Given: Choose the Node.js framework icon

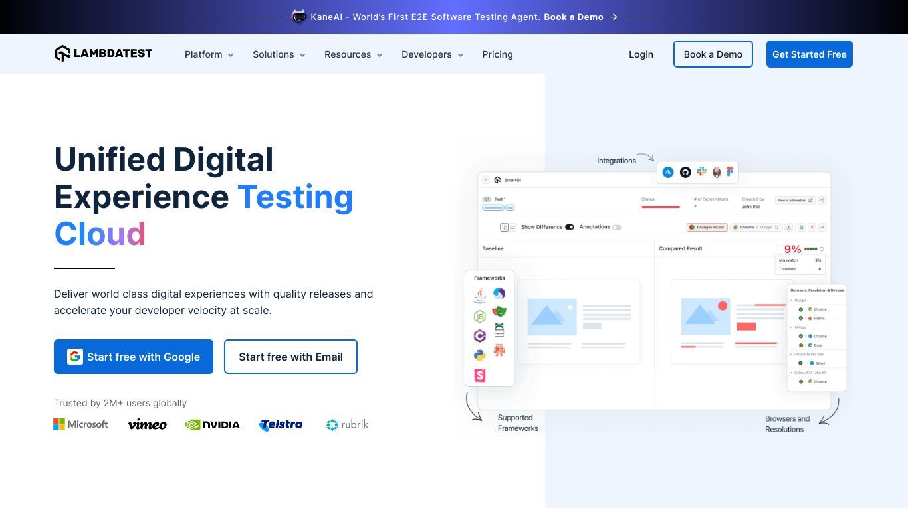Looking at the screenshot, I should (479, 316).
